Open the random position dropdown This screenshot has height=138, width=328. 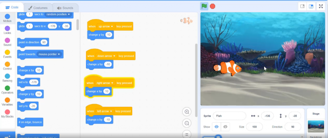pyautogui.click(x=58, y=14)
